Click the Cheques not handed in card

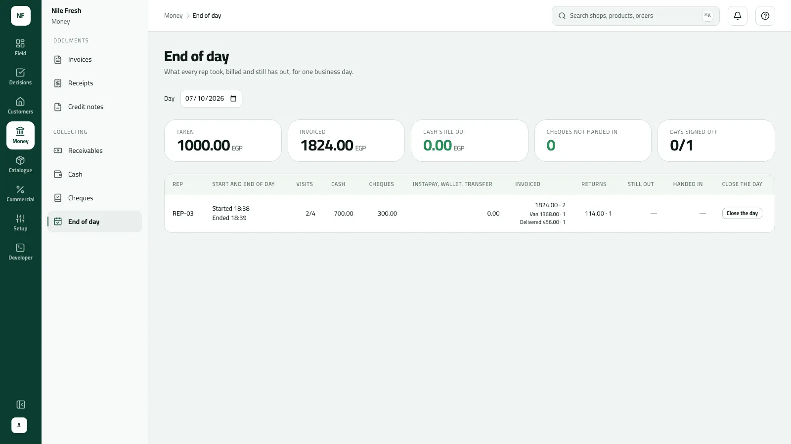click(x=593, y=141)
